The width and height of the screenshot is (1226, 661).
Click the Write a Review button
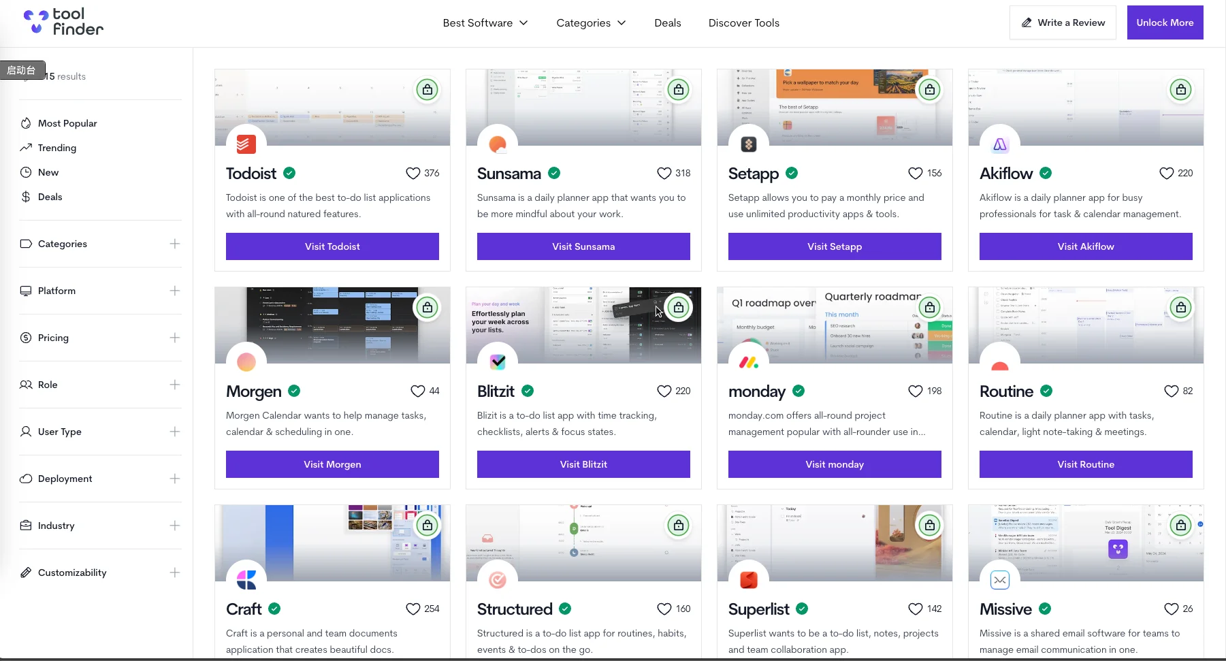tap(1063, 22)
